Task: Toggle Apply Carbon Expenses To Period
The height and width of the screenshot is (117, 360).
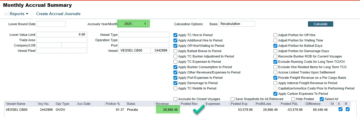Action: pyautogui.click(x=276, y=94)
